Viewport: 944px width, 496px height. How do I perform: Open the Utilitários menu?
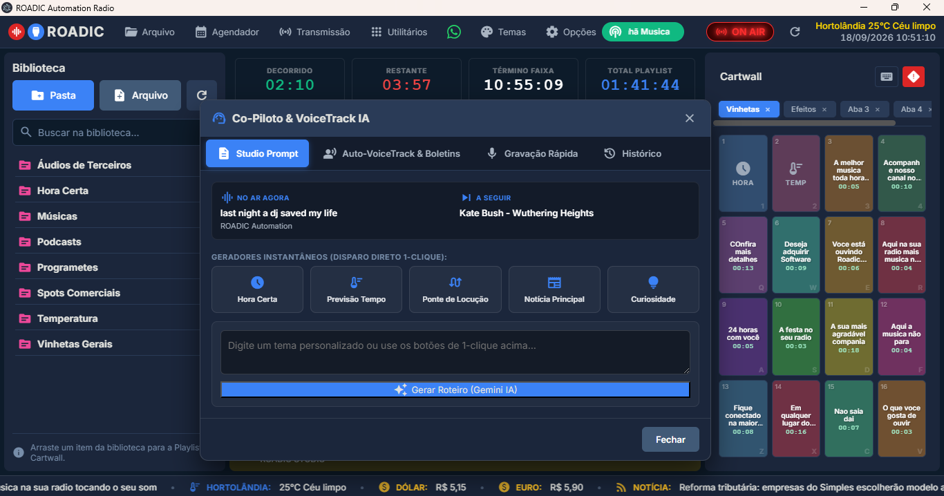click(x=399, y=32)
